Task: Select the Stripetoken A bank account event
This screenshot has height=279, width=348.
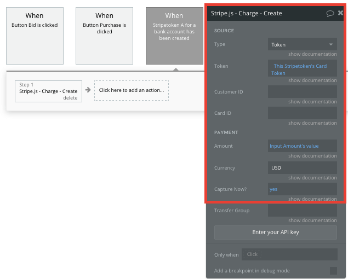Action: click(x=174, y=36)
